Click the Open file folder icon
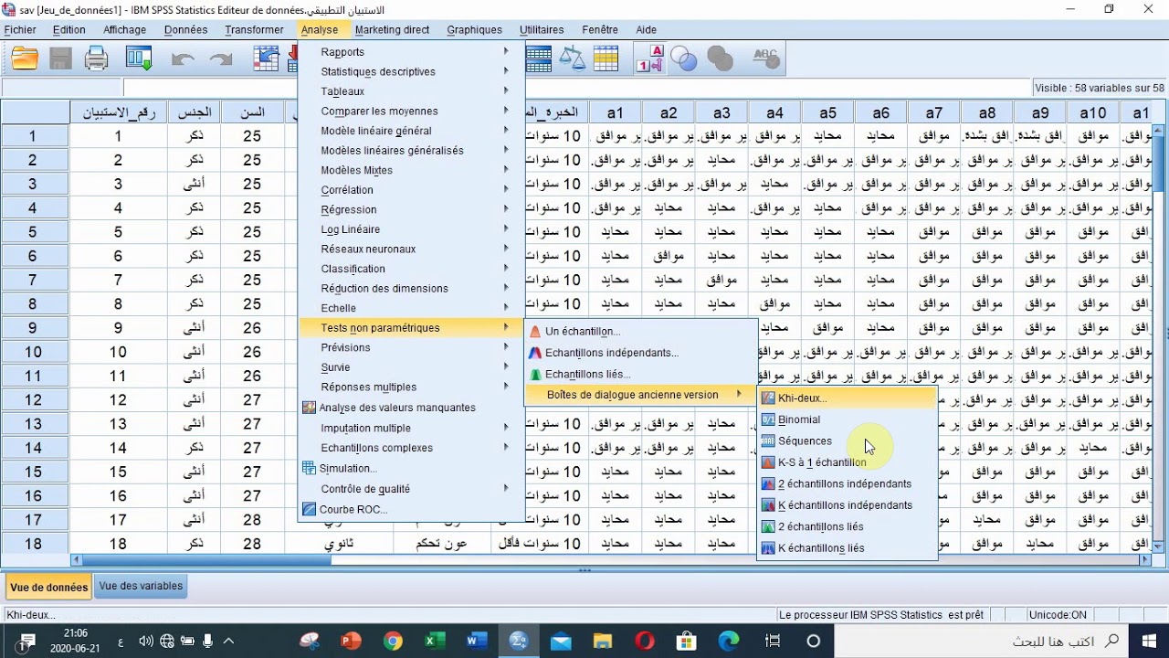The width and height of the screenshot is (1169, 658). tap(25, 59)
